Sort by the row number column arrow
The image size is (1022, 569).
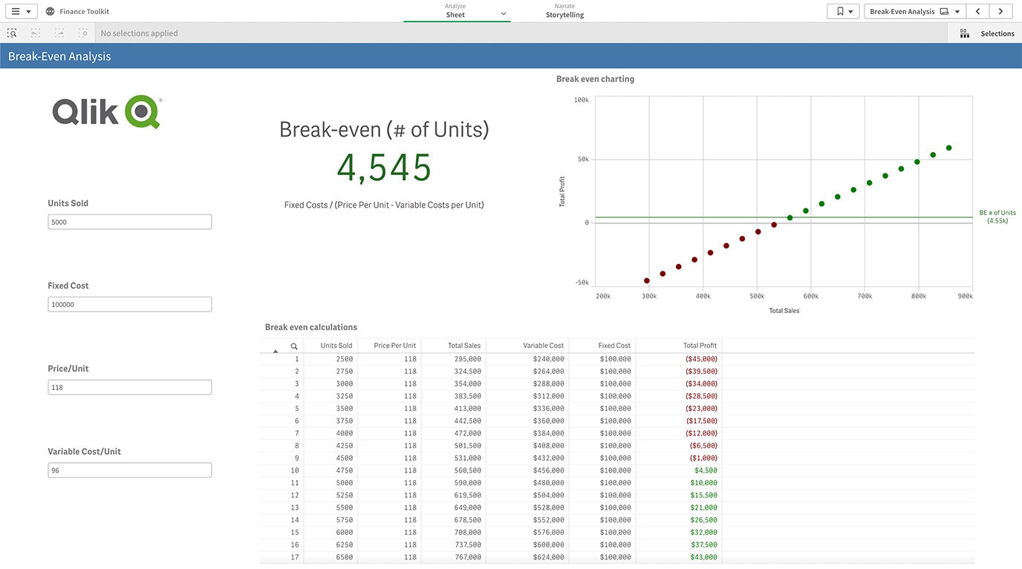(276, 349)
